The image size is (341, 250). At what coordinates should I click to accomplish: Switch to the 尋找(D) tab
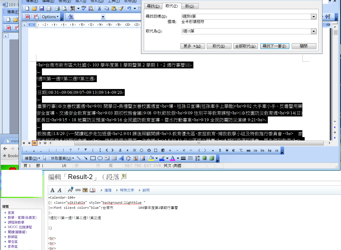click(x=153, y=6)
